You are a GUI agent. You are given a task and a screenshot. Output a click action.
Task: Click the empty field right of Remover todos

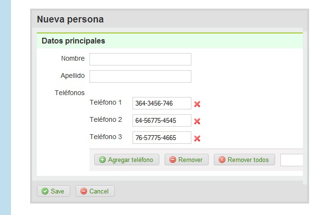click(292, 160)
